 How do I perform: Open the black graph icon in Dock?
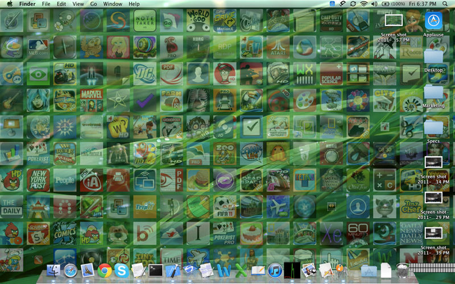(x=292, y=270)
